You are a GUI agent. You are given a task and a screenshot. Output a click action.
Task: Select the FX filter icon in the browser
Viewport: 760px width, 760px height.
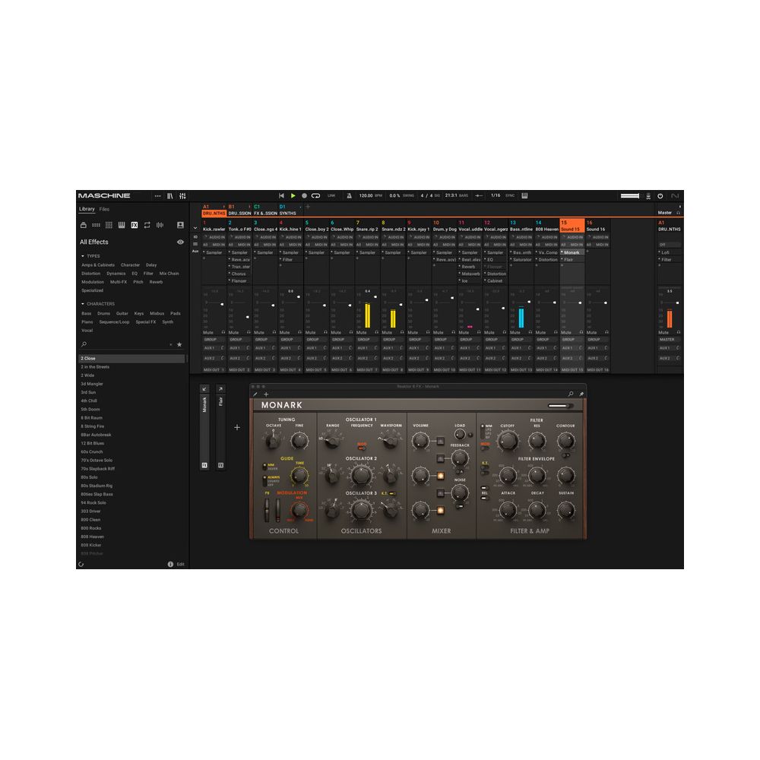[134, 225]
